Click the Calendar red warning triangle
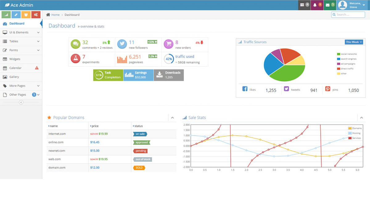The image size is (370, 208). (x=37, y=68)
